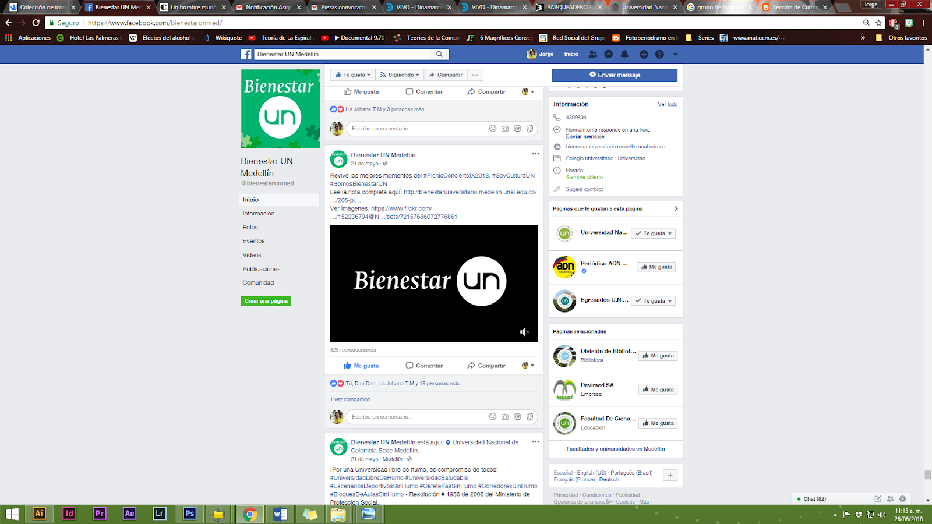Insert emoji in the upper comment box
932x524 pixels.
click(493, 129)
